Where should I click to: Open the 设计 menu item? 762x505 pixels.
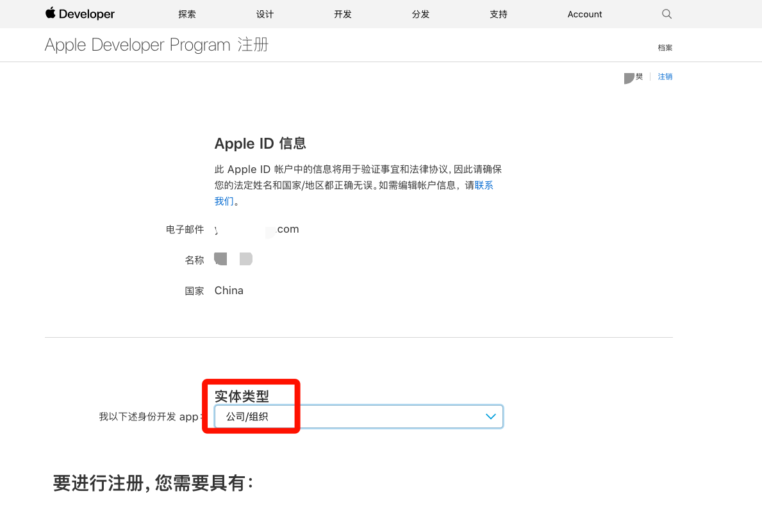pos(265,14)
